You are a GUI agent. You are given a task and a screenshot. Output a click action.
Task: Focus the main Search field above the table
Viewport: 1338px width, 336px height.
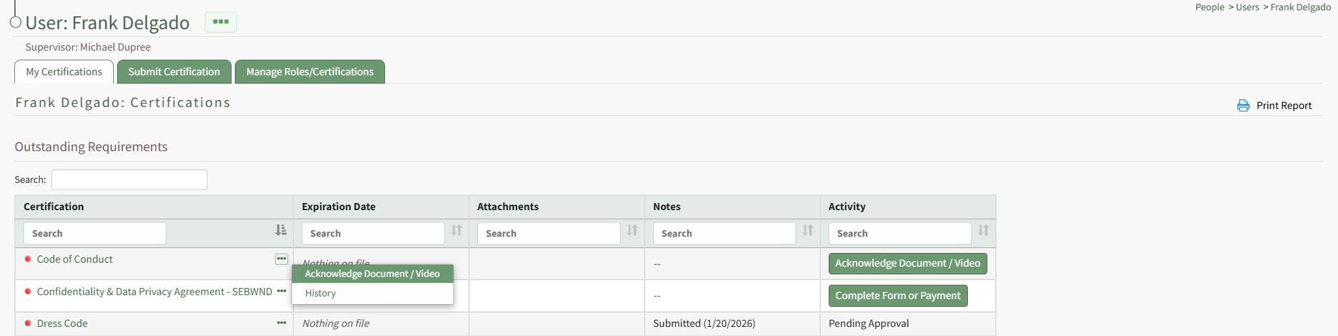click(x=129, y=180)
